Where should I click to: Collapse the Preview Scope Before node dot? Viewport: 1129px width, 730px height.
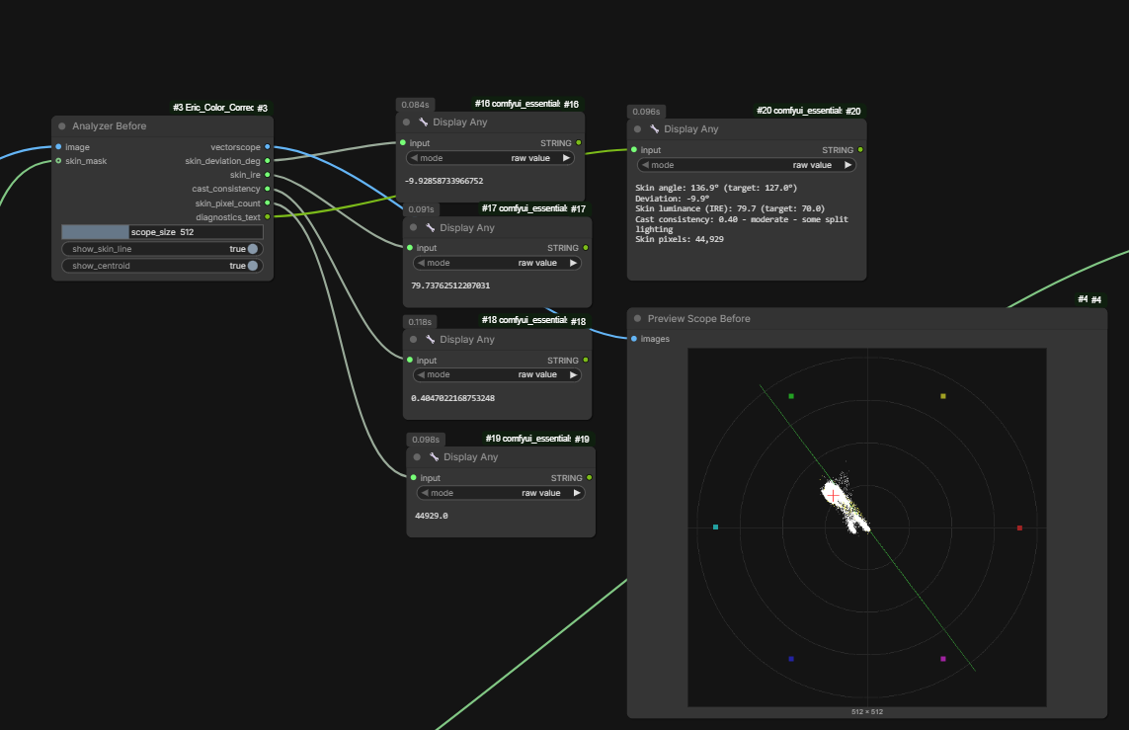coord(637,318)
